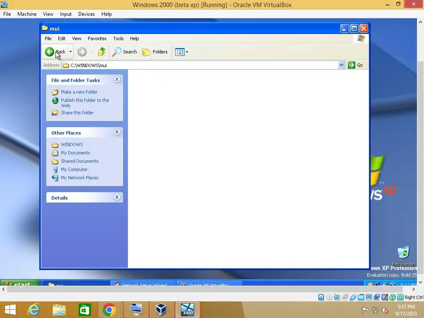Open My Computer from Other Places
Screen dimensions: 424x318
click(74, 169)
